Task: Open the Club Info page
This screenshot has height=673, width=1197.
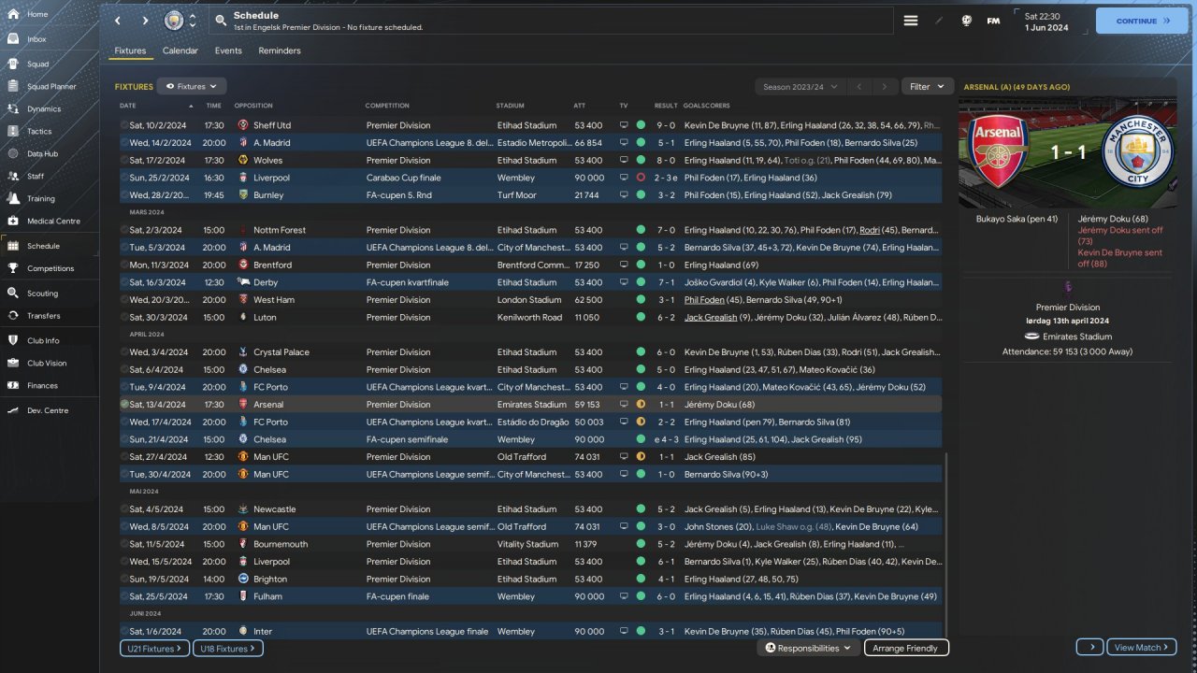Action: coord(43,341)
